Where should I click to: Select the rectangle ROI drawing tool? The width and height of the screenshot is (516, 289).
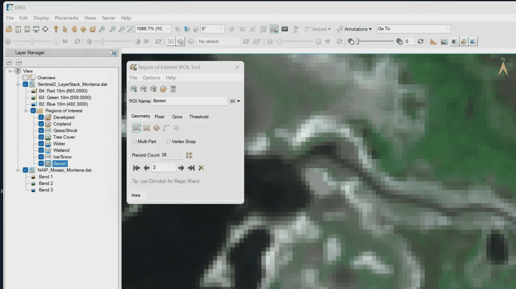[x=146, y=128]
